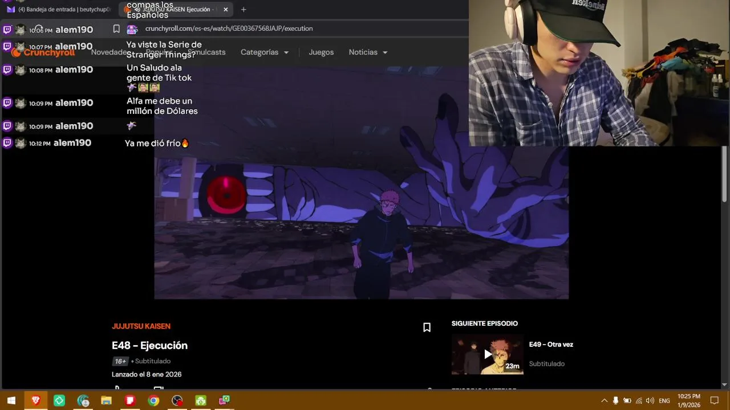Open the File Explorer taskbar icon

(x=106, y=401)
